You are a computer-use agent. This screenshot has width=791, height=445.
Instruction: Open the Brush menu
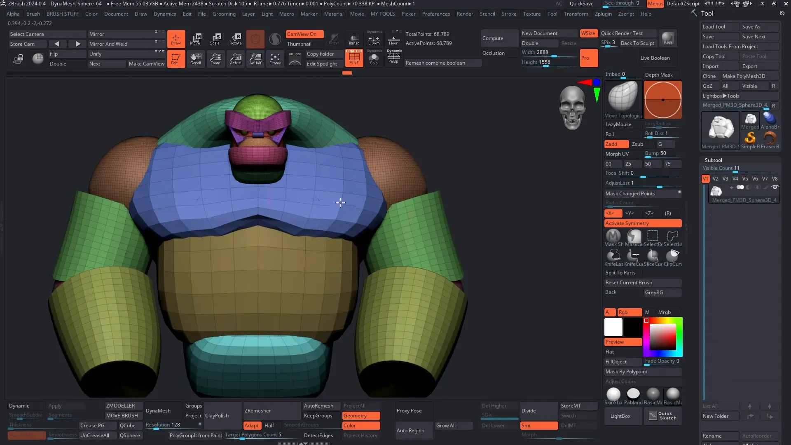point(33,14)
